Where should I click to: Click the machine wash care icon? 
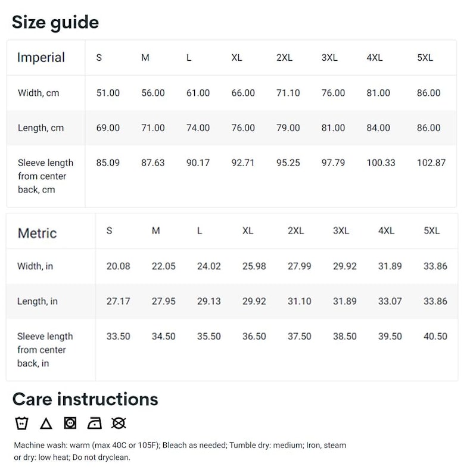21,423
